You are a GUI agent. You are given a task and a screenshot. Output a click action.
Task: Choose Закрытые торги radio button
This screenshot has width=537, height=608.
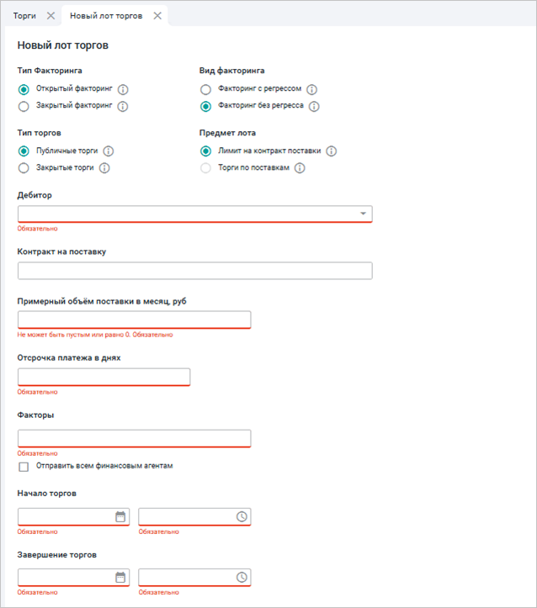coord(24,167)
